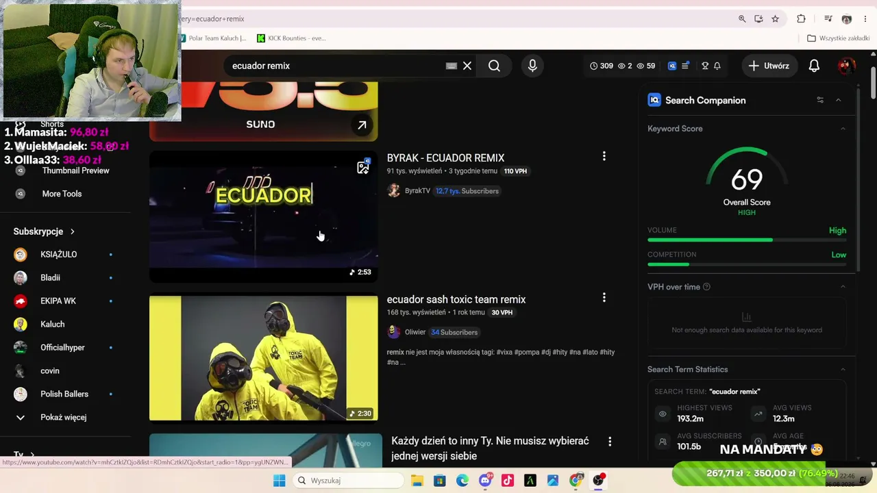877x493 pixels.
Task: Collapse the Search Term Statistics section
Action: tap(843, 369)
